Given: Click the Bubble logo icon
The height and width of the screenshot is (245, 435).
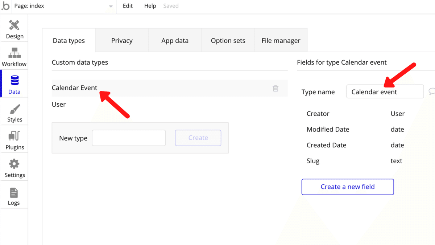Looking at the screenshot, I should (5, 6).
